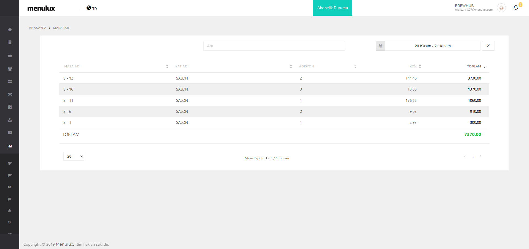Open the chat message icon in sidebar
Screen dimensions: 529x249
pyautogui.click(x=10, y=133)
